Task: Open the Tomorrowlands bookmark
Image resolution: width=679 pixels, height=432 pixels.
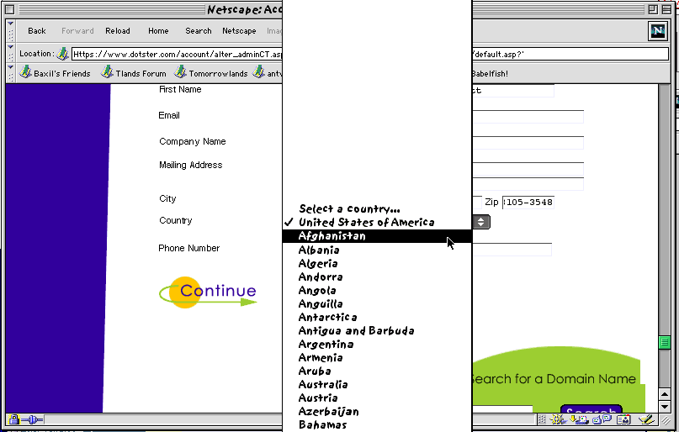Action: 210,74
